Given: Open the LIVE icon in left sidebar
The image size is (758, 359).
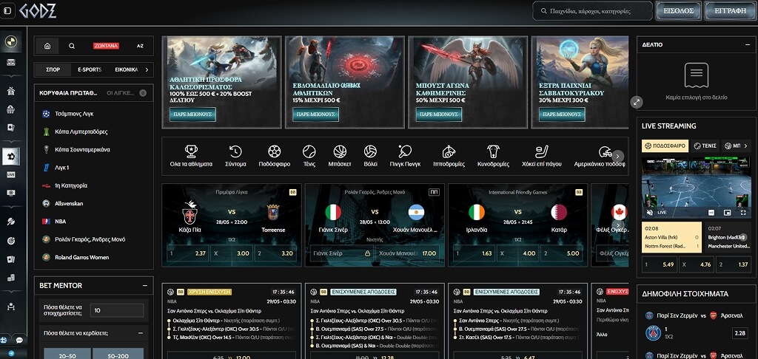Looking at the screenshot, I should click(10, 174).
